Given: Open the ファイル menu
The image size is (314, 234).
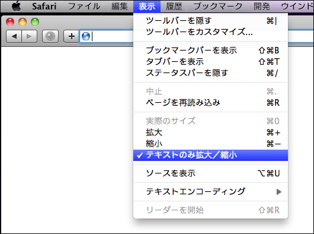Looking at the screenshot, I should tap(84, 6).
